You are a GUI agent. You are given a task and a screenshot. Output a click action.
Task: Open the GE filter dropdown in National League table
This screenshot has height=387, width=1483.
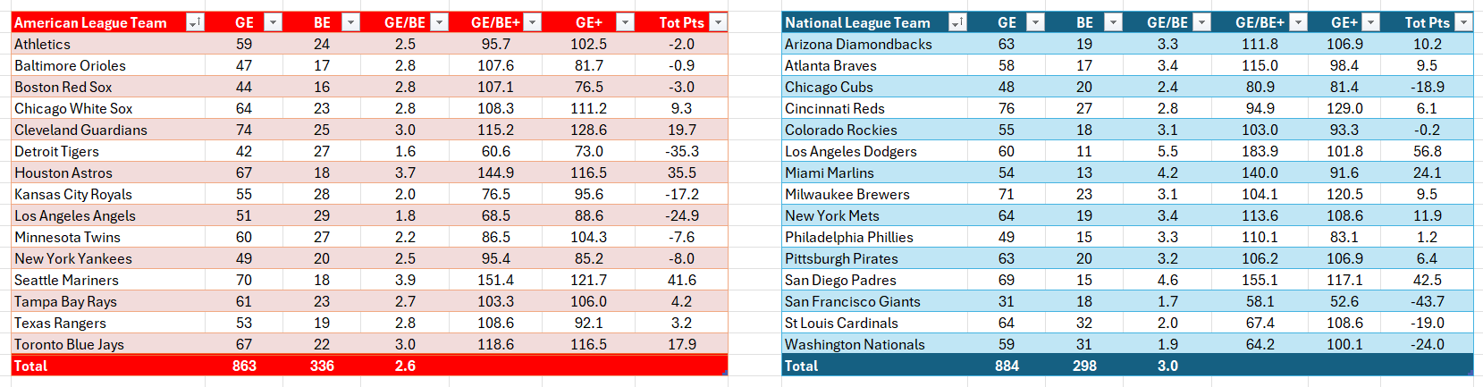point(1035,22)
